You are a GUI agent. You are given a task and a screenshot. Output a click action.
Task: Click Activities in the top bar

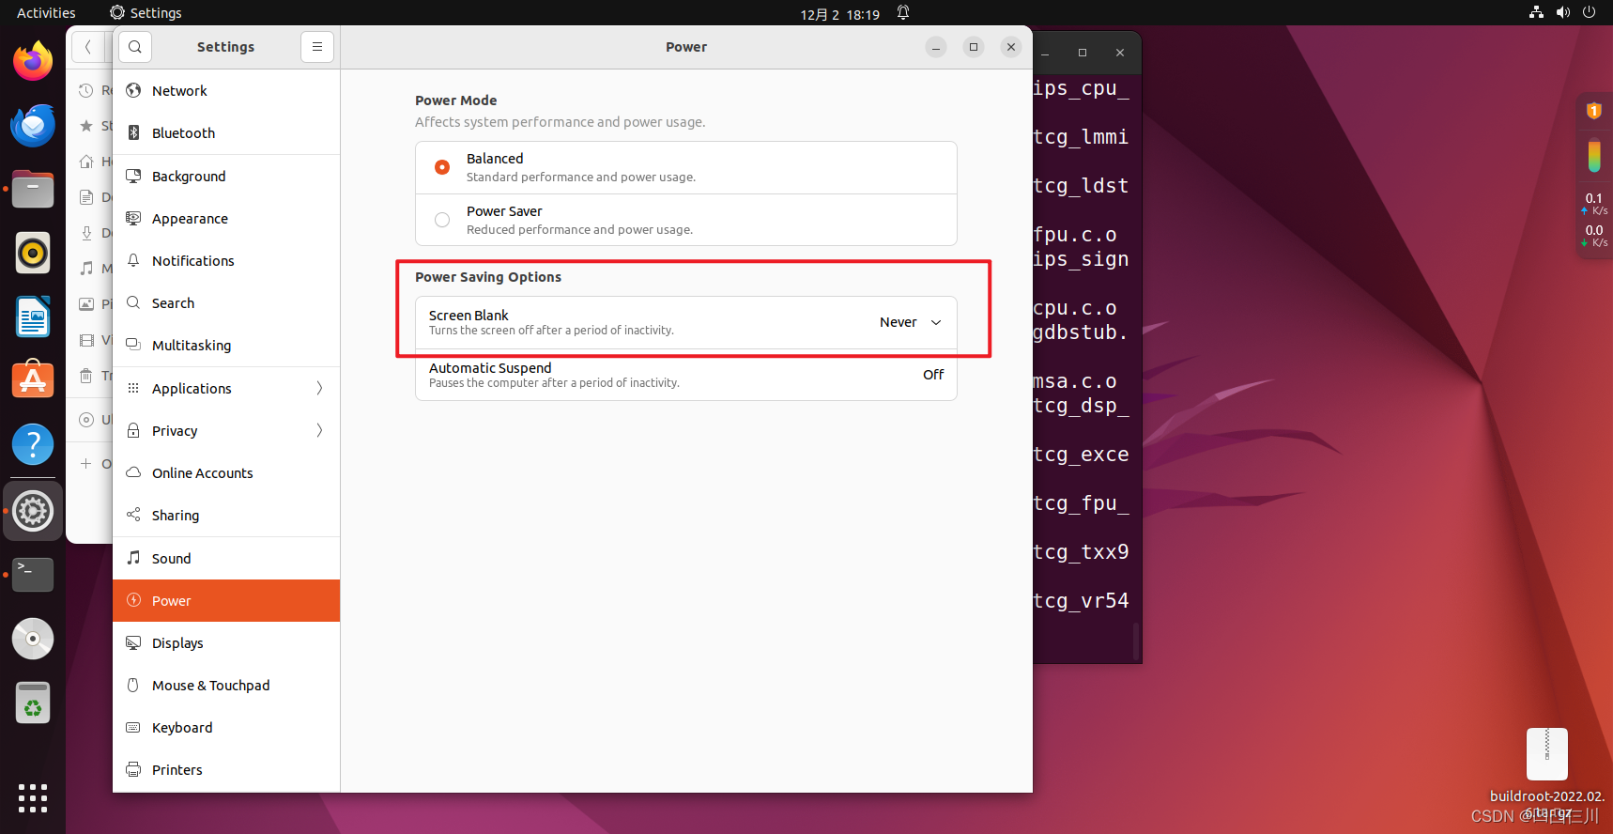pos(46,13)
